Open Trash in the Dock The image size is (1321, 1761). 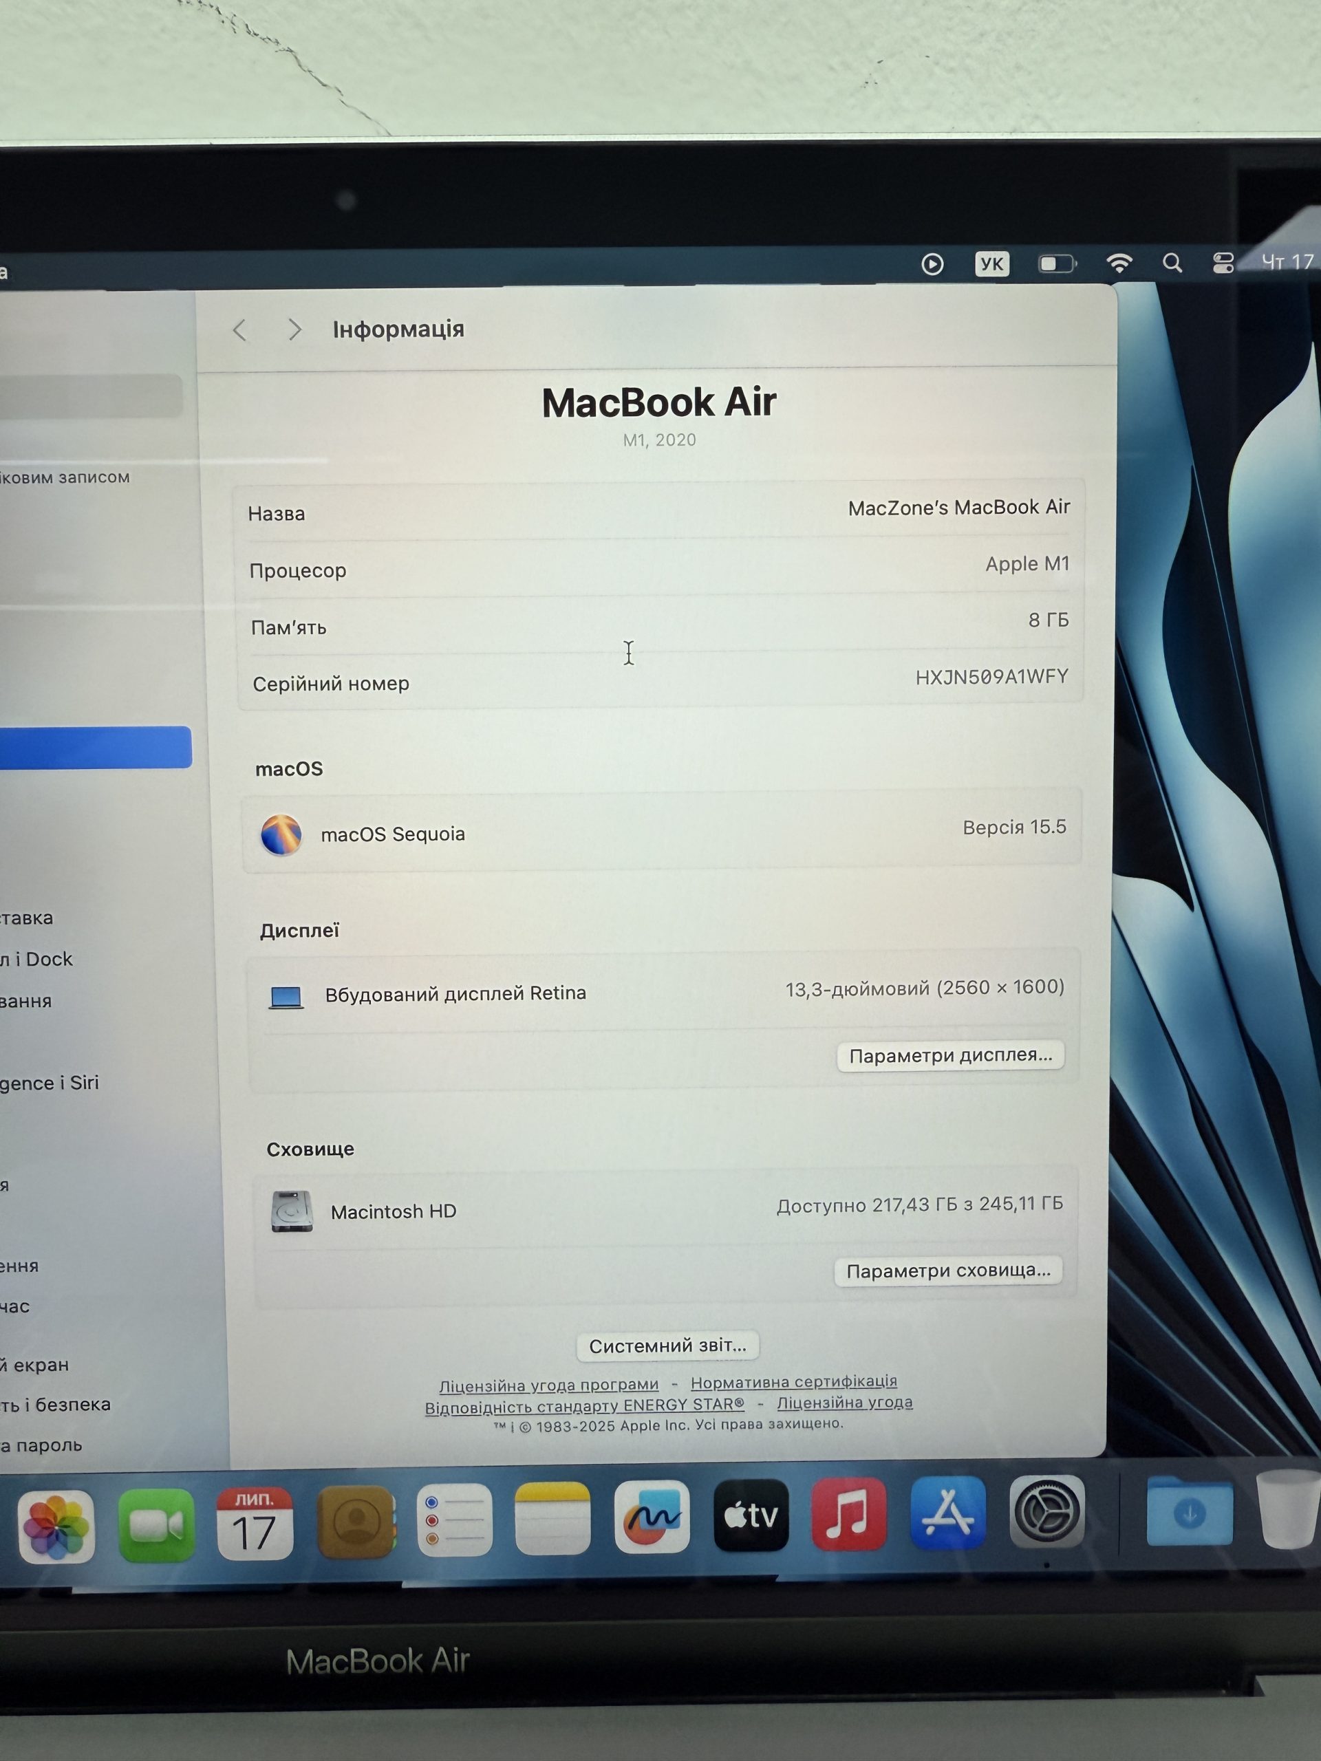pos(1289,1509)
